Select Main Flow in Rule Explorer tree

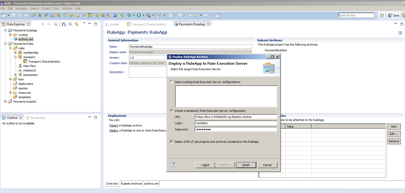[x=29, y=66]
